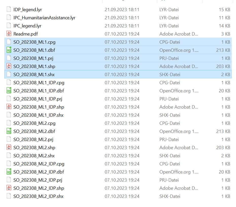The image size is (236, 207).
Task: Click the Readme.pdf PDF icon
Action: pyautogui.click(x=9, y=34)
